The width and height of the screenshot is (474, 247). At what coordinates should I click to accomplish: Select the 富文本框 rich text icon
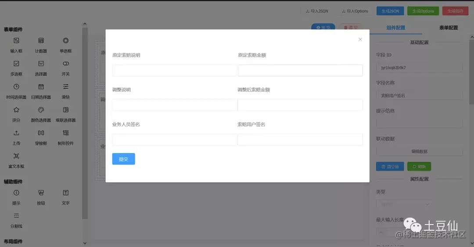[16, 156]
